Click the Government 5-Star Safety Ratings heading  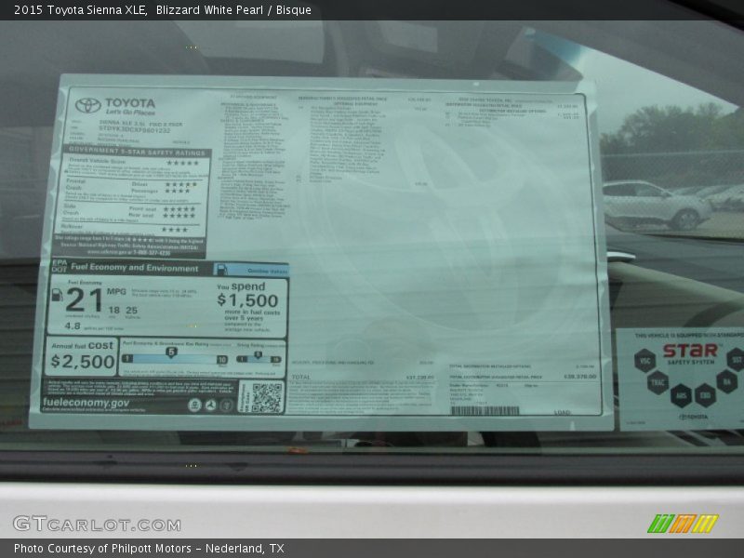(x=137, y=152)
